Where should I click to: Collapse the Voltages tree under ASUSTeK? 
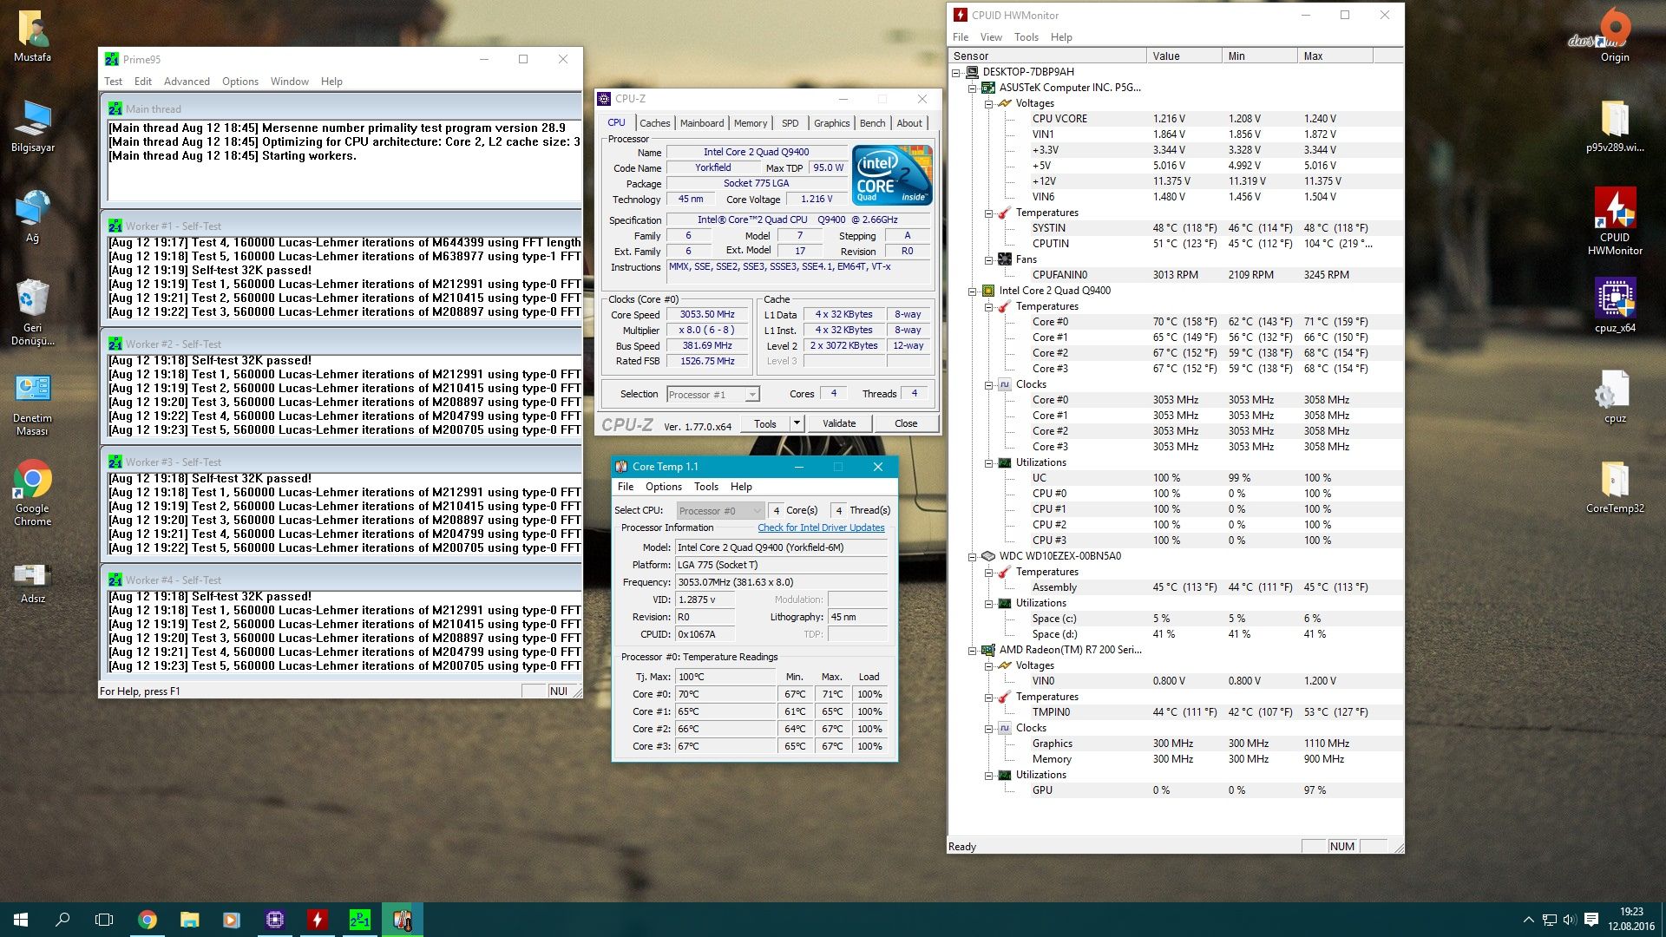coord(988,104)
